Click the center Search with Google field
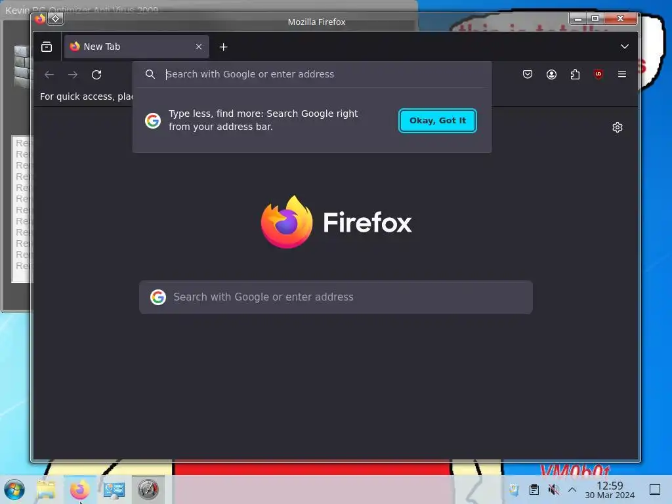This screenshot has height=504, width=672. [336, 297]
